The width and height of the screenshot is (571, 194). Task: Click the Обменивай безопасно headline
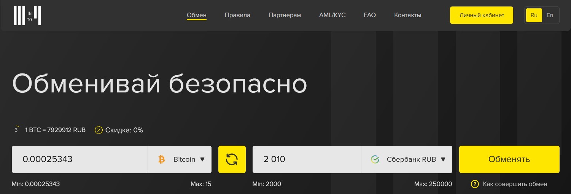pyautogui.click(x=159, y=83)
